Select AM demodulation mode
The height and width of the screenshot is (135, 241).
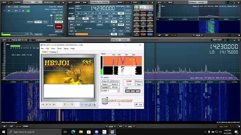click(78, 13)
